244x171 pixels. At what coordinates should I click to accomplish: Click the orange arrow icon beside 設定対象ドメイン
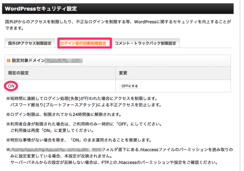pyautogui.click(x=9, y=60)
